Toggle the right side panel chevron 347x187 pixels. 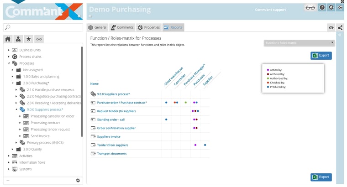(340, 35)
